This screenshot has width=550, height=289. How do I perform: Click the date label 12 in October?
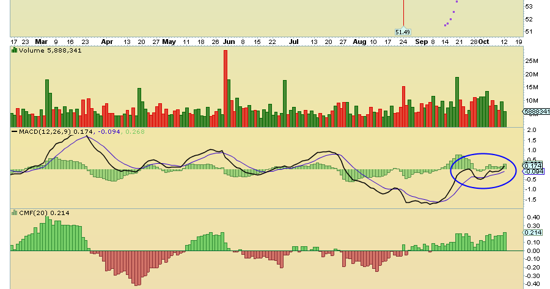tap(504, 42)
